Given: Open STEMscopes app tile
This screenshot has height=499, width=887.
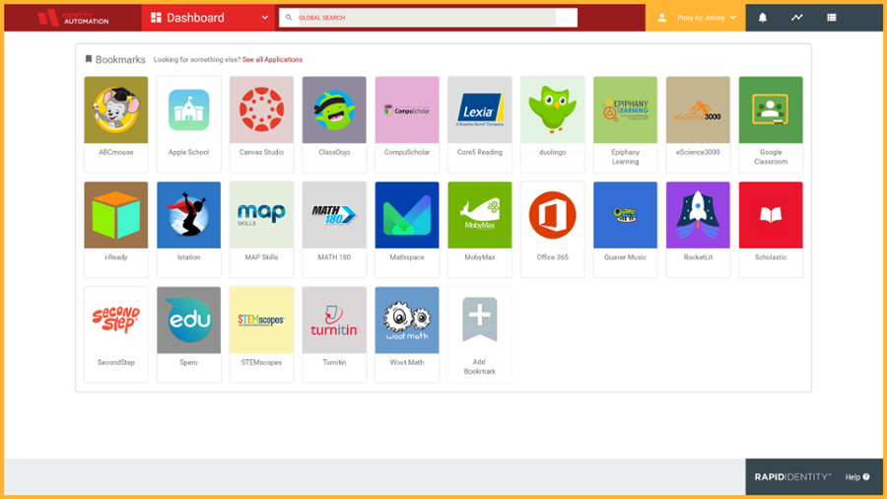Looking at the screenshot, I should 261,334.
